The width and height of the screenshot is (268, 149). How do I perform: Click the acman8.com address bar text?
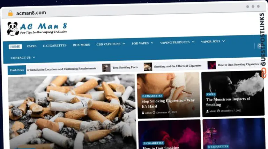pyautogui.click(x=31, y=13)
